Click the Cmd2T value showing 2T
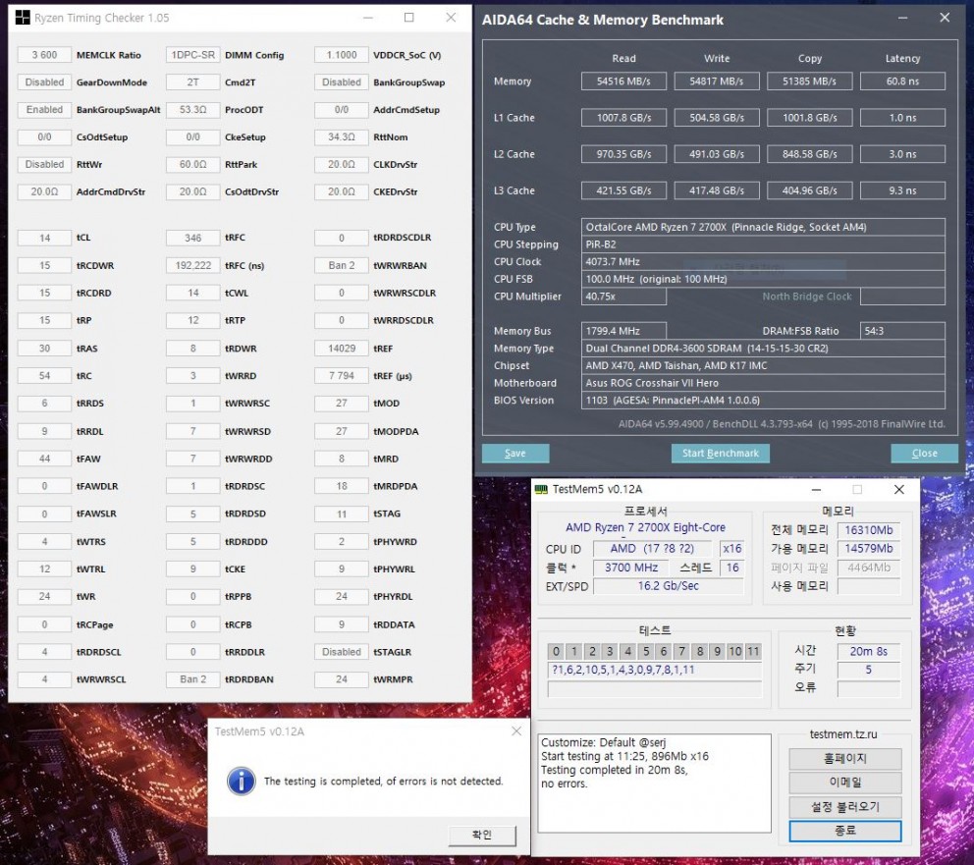 192,81
